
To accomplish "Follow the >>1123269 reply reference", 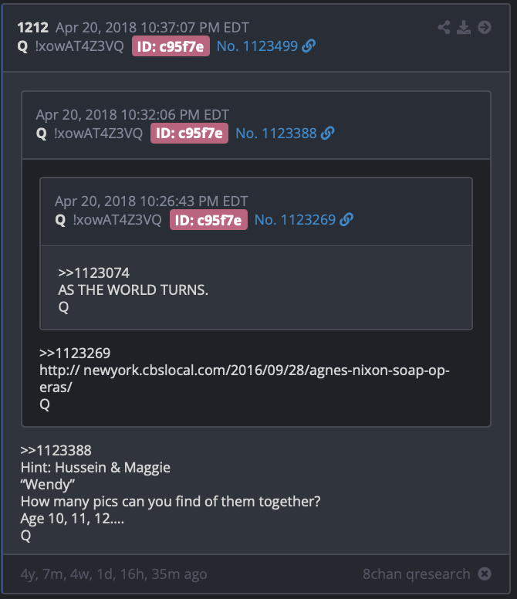I will click(x=75, y=353).
